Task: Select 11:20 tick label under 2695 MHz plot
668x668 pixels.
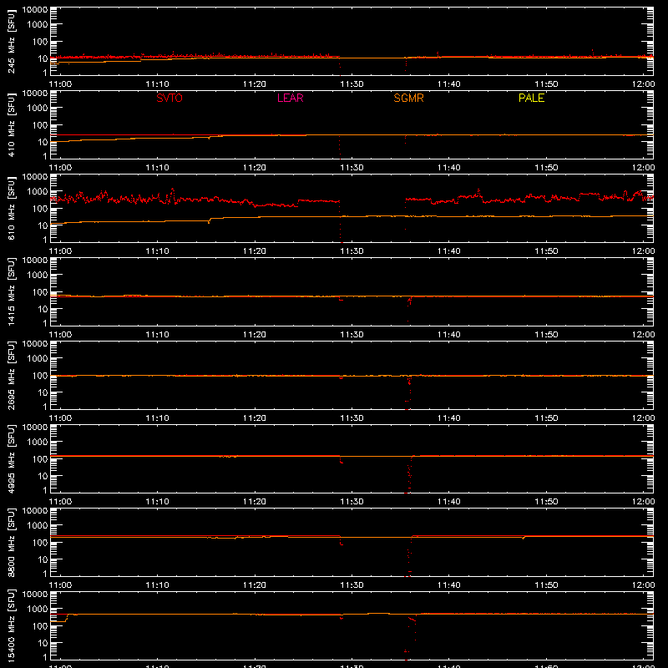Action: click(x=255, y=418)
